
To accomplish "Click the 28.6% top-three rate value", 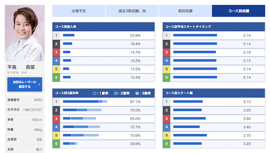I will click(135, 144).
